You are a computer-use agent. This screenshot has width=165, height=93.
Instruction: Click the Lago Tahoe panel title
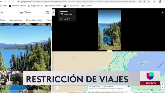[25, 12]
